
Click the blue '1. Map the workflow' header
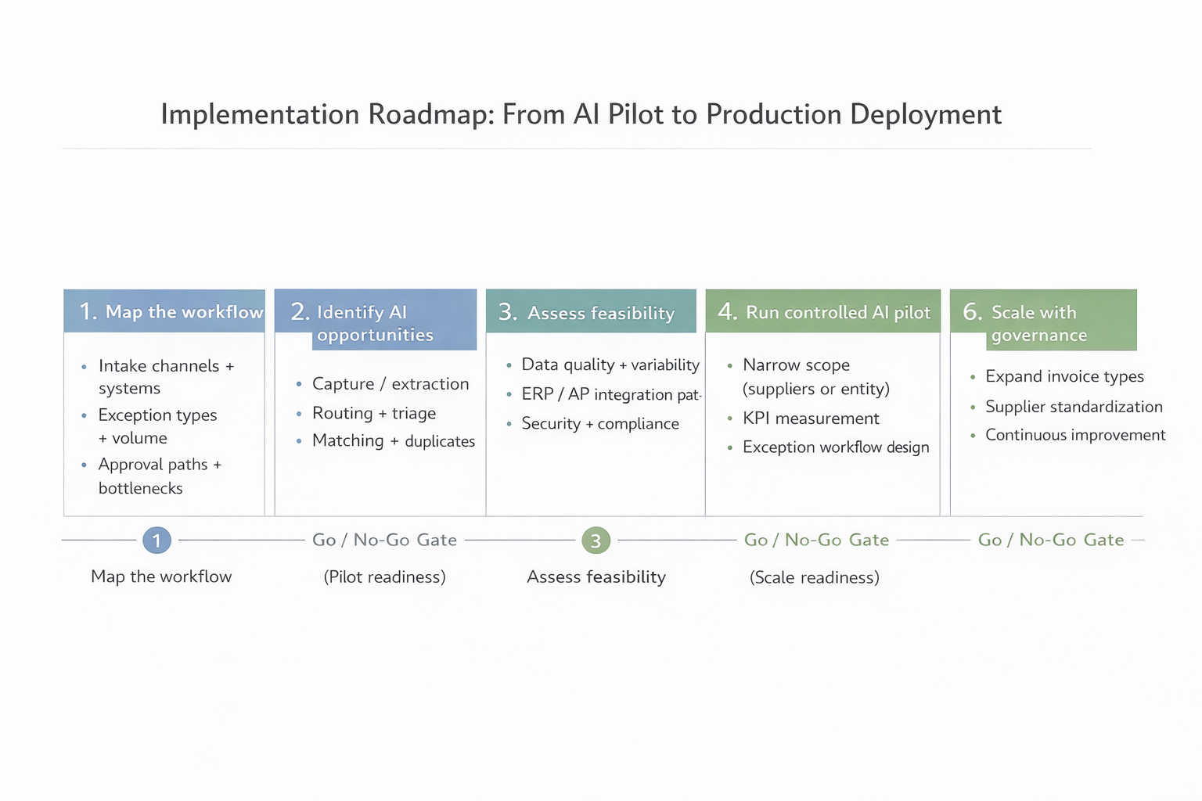[164, 311]
